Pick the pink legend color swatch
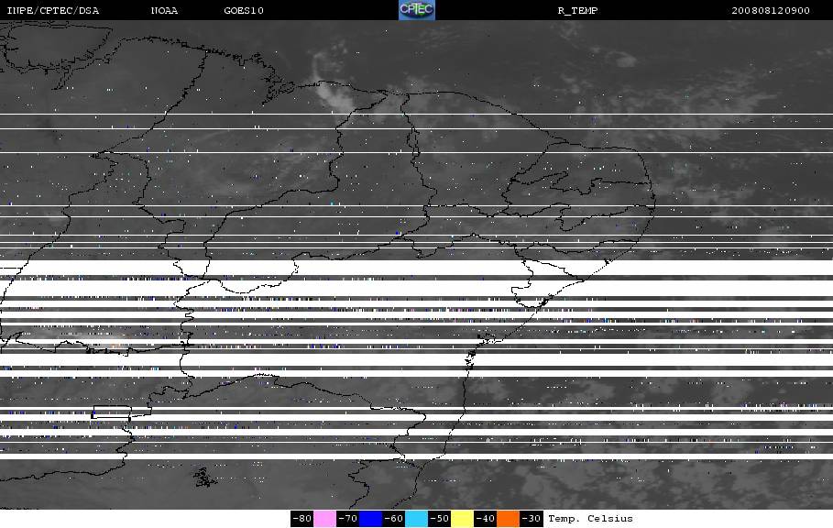 click(324, 519)
